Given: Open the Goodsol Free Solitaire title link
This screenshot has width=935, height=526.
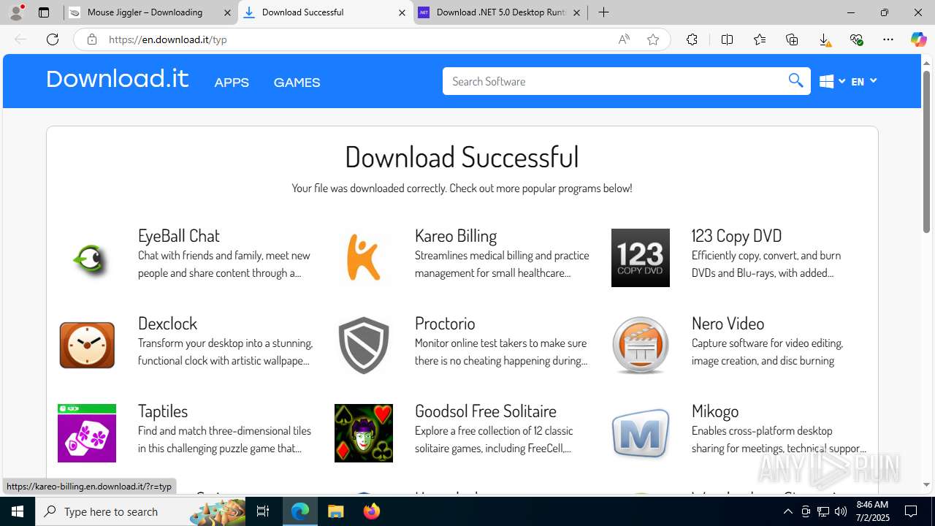Looking at the screenshot, I should [486, 411].
